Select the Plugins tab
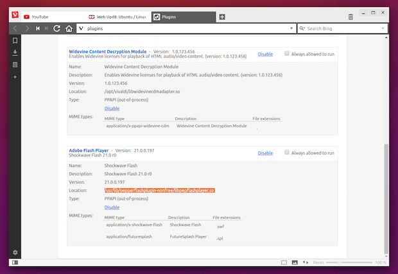This screenshot has width=398, height=274. click(184, 17)
